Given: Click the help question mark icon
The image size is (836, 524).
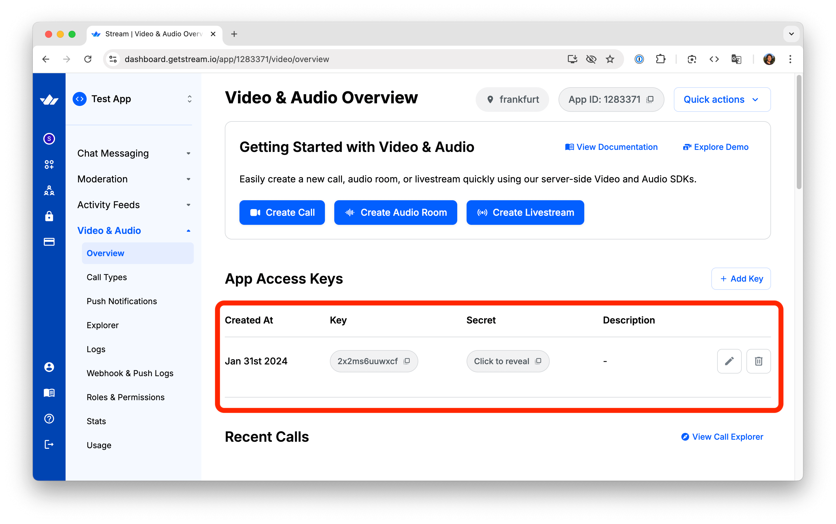Looking at the screenshot, I should click(49, 419).
